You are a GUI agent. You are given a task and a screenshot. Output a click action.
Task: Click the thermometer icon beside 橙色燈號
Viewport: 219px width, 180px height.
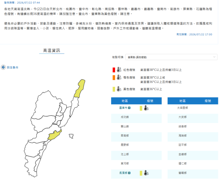tap(119, 77)
